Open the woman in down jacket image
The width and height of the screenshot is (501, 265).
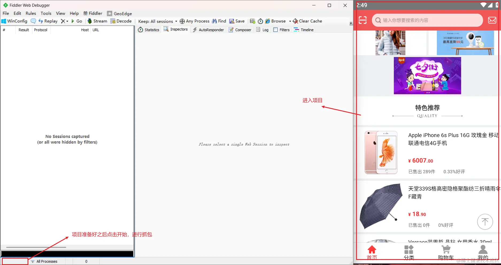tap(390, 43)
